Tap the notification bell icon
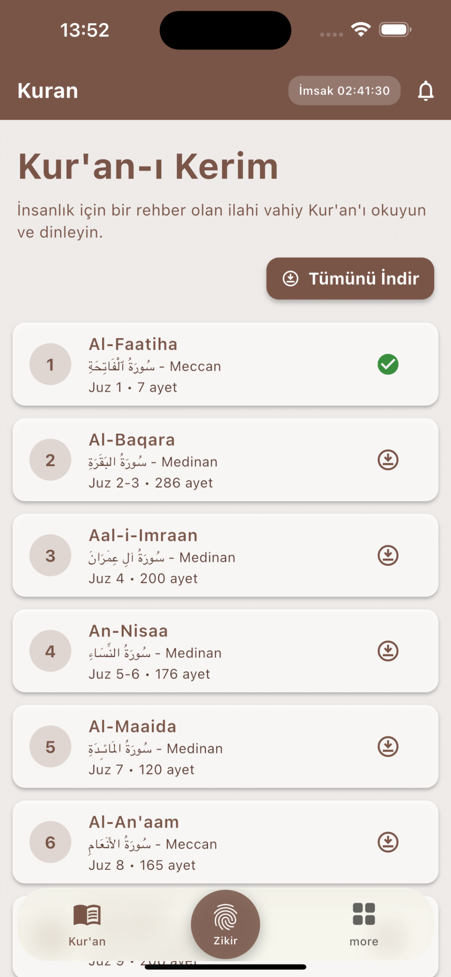The height and width of the screenshot is (977, 451). tap(425, 91)
